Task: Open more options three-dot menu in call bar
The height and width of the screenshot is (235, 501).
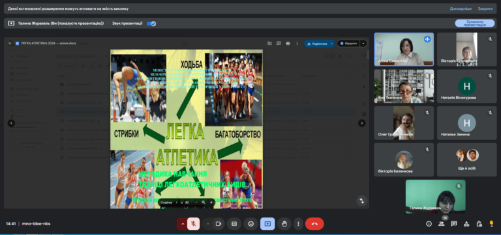Action: (298, 224)
